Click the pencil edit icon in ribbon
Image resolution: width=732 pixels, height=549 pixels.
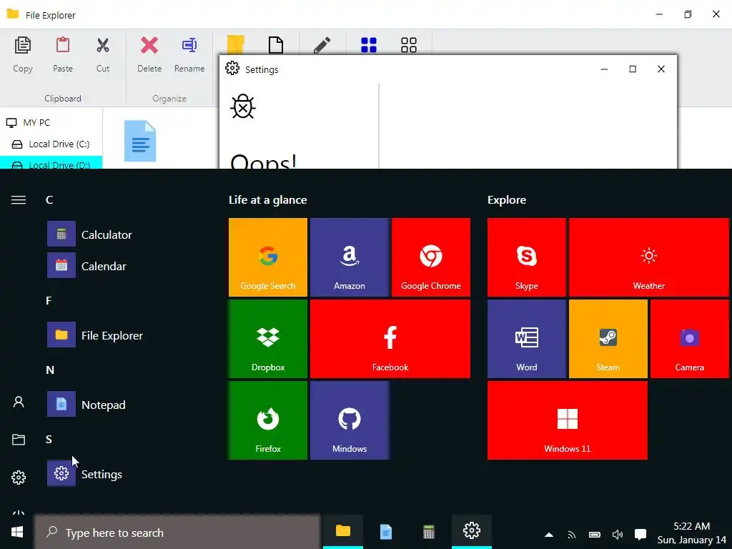click(322, 45)
